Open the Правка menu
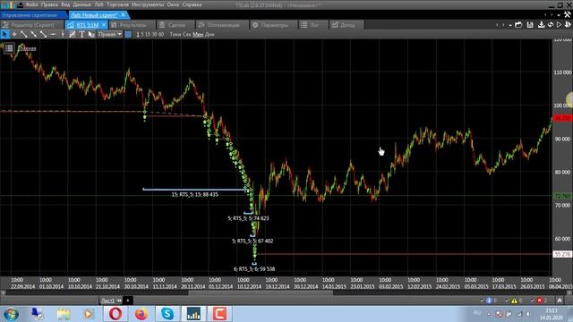573x322 pixels. (49, 4)
